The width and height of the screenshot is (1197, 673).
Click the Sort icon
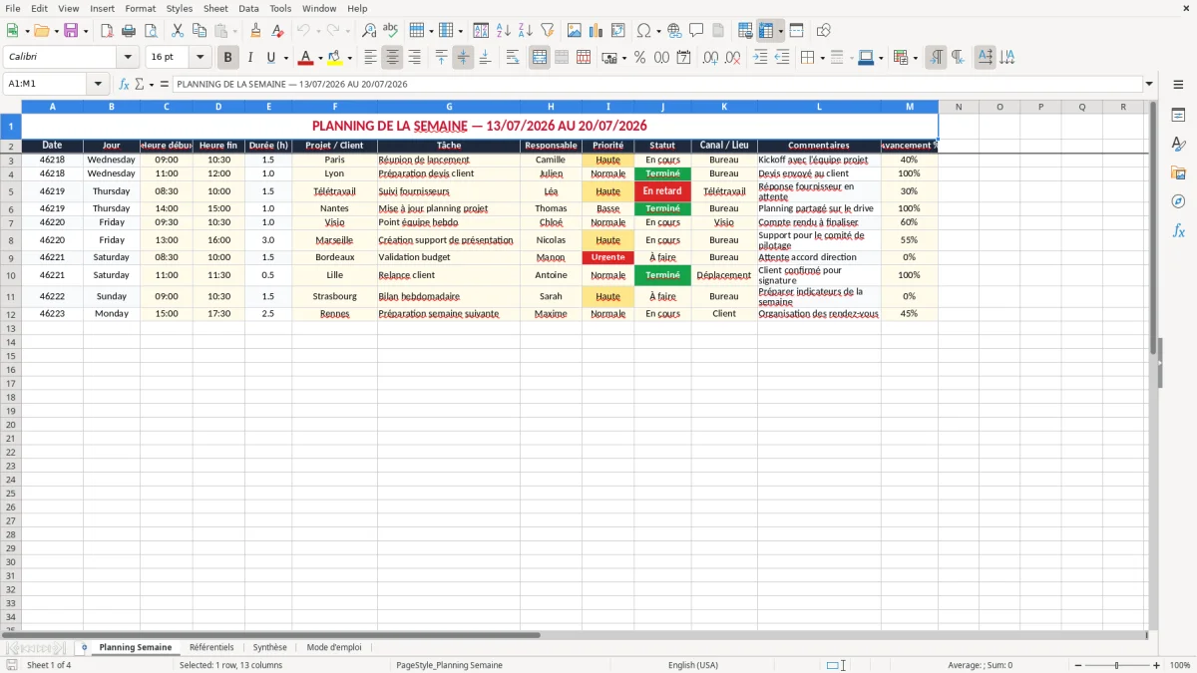point(481,31)
